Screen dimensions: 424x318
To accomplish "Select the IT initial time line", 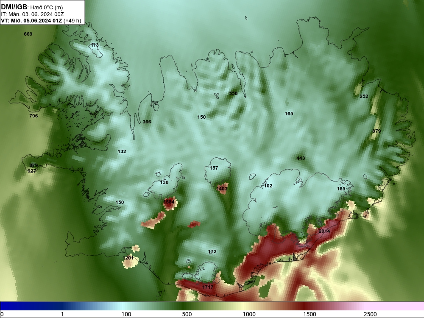I will (33, 14).
